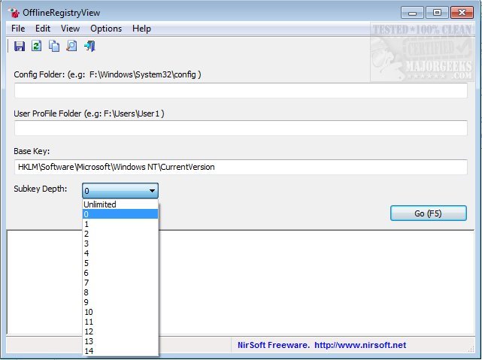Select depth 0 in the list
Screen dimensions: 482x360
[x=120, y=214]
